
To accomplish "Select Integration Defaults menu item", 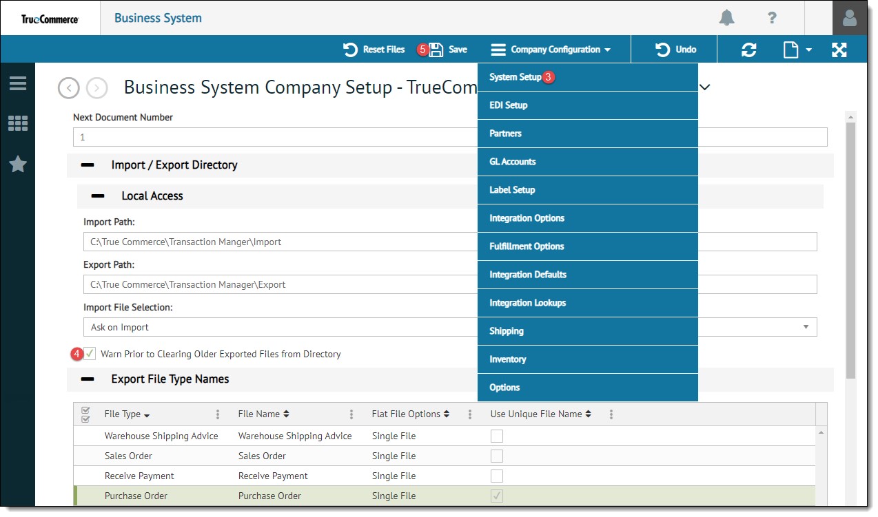I will (588, 275).
